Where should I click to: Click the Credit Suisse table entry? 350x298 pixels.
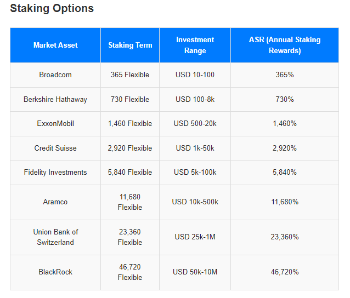(x=55, y=148)
